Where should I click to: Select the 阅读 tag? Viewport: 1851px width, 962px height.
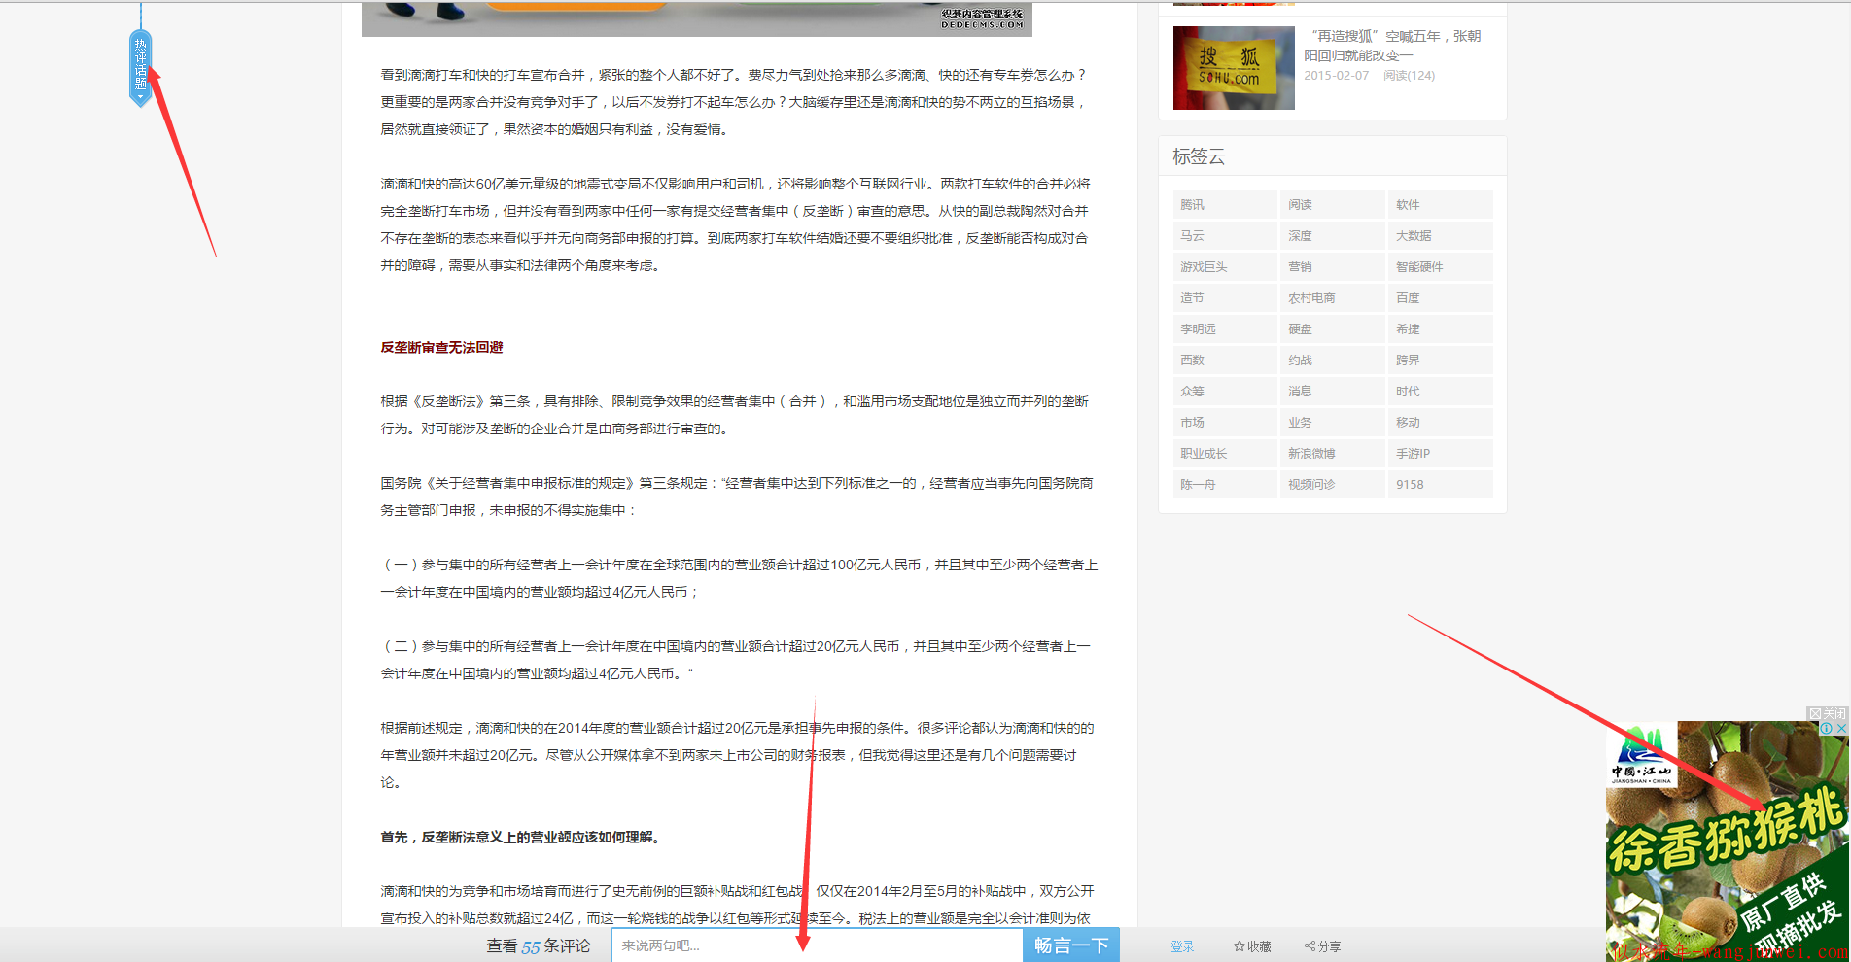[x=1333, y=204]
